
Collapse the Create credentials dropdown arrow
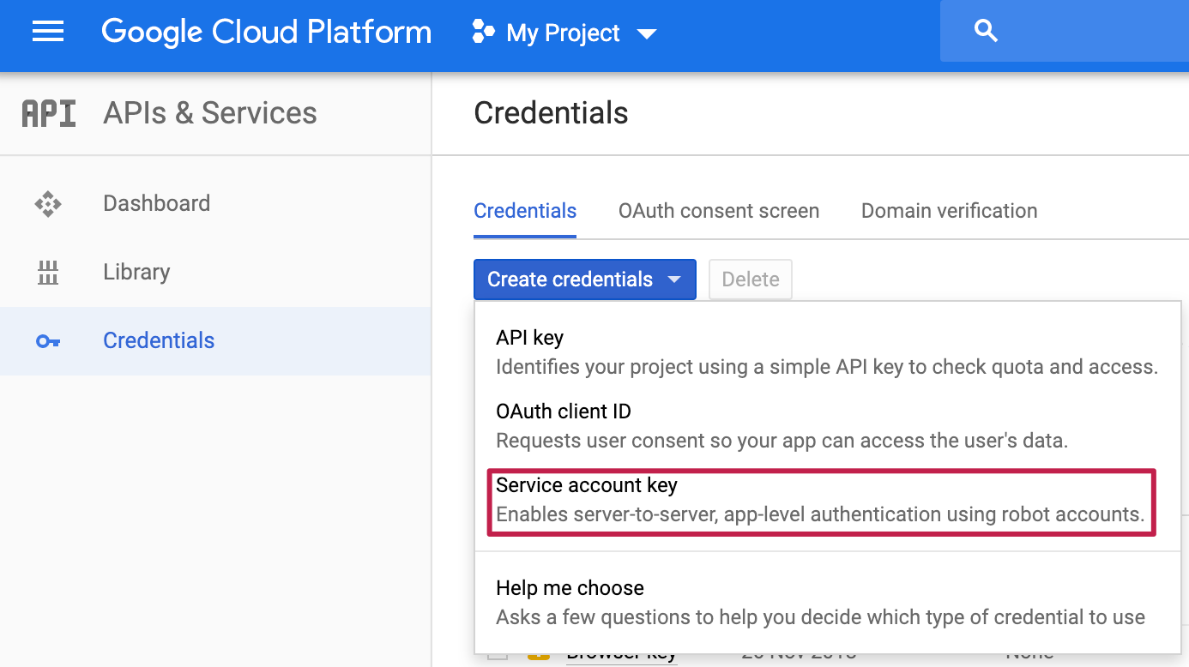pyautogui.click(x=674, y=279)
